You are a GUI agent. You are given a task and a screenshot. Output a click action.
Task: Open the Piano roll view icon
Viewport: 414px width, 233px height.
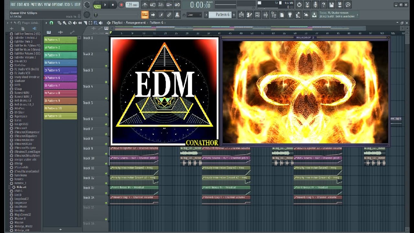coord(249,15)
